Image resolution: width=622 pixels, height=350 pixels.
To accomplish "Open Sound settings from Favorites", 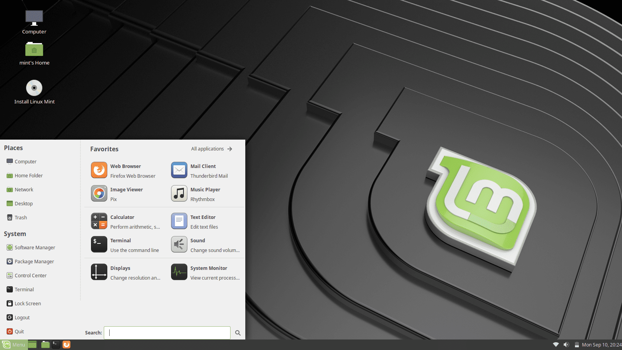I will click(206, 245).
